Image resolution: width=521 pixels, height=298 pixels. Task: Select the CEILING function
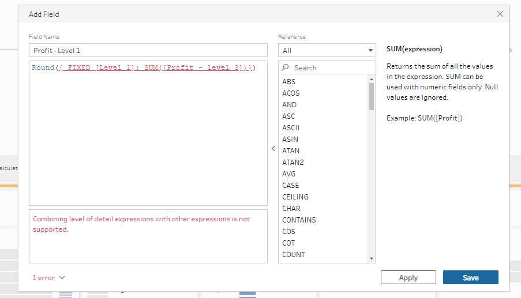pyautogui.click(x=295, y=197)
